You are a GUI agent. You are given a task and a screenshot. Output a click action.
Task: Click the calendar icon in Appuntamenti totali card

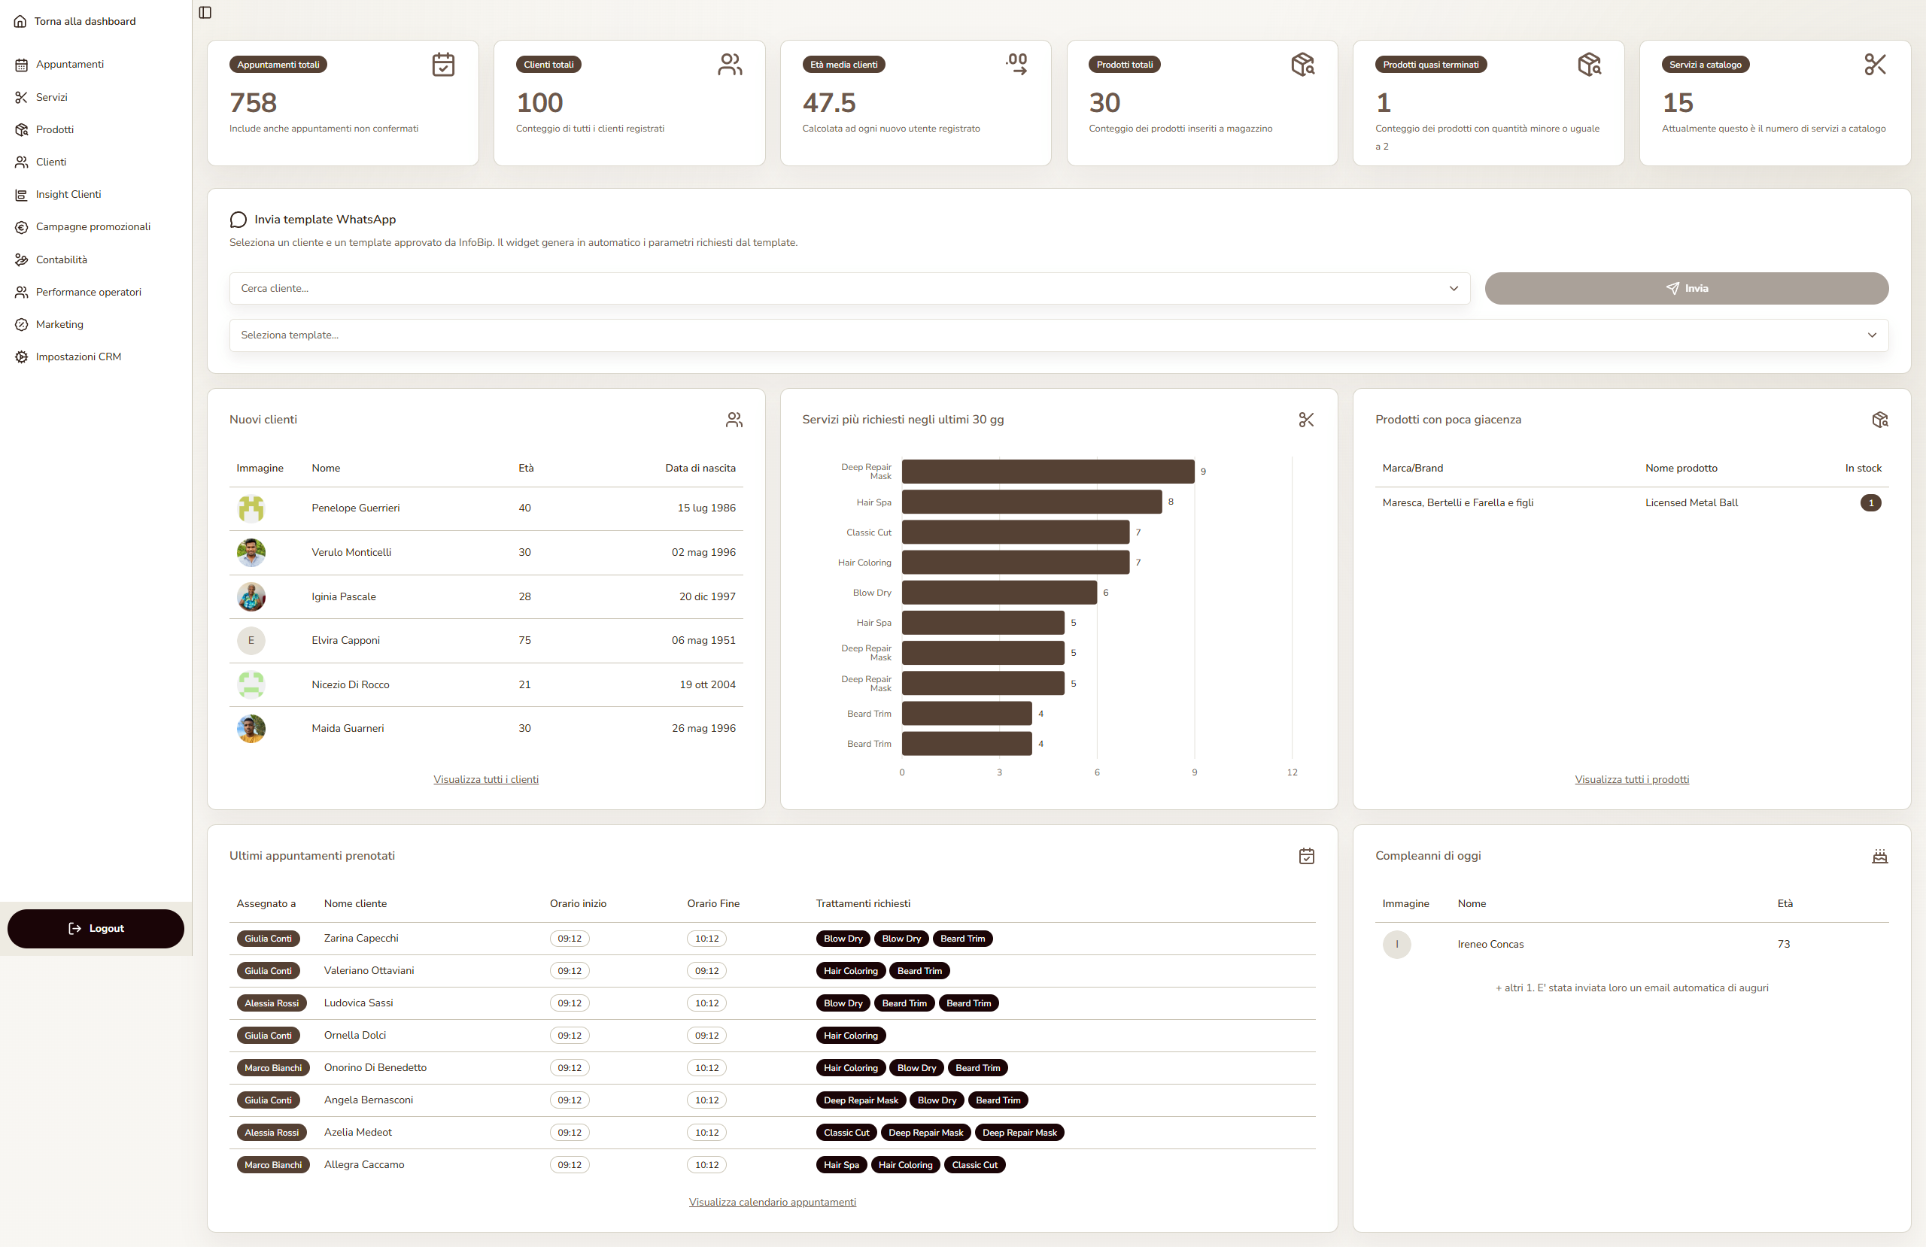tap(442, 64)
